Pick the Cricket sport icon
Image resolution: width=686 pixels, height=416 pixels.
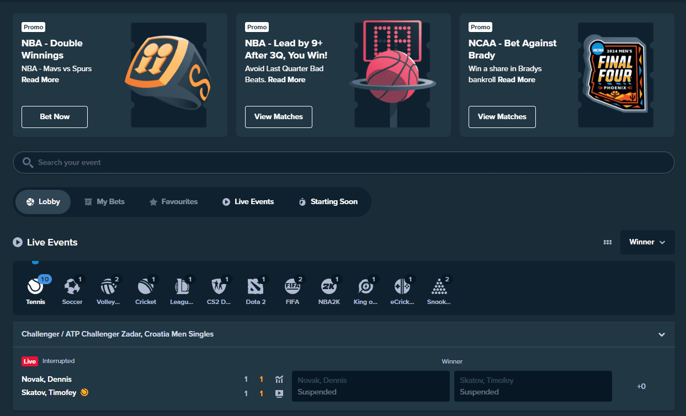point(146,286)
